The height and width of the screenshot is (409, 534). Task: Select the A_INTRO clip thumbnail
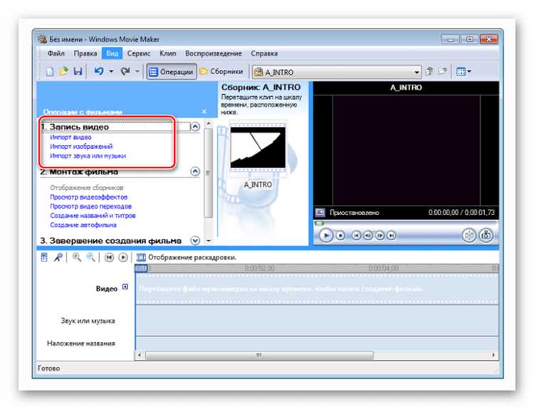[x=258, y=147]
